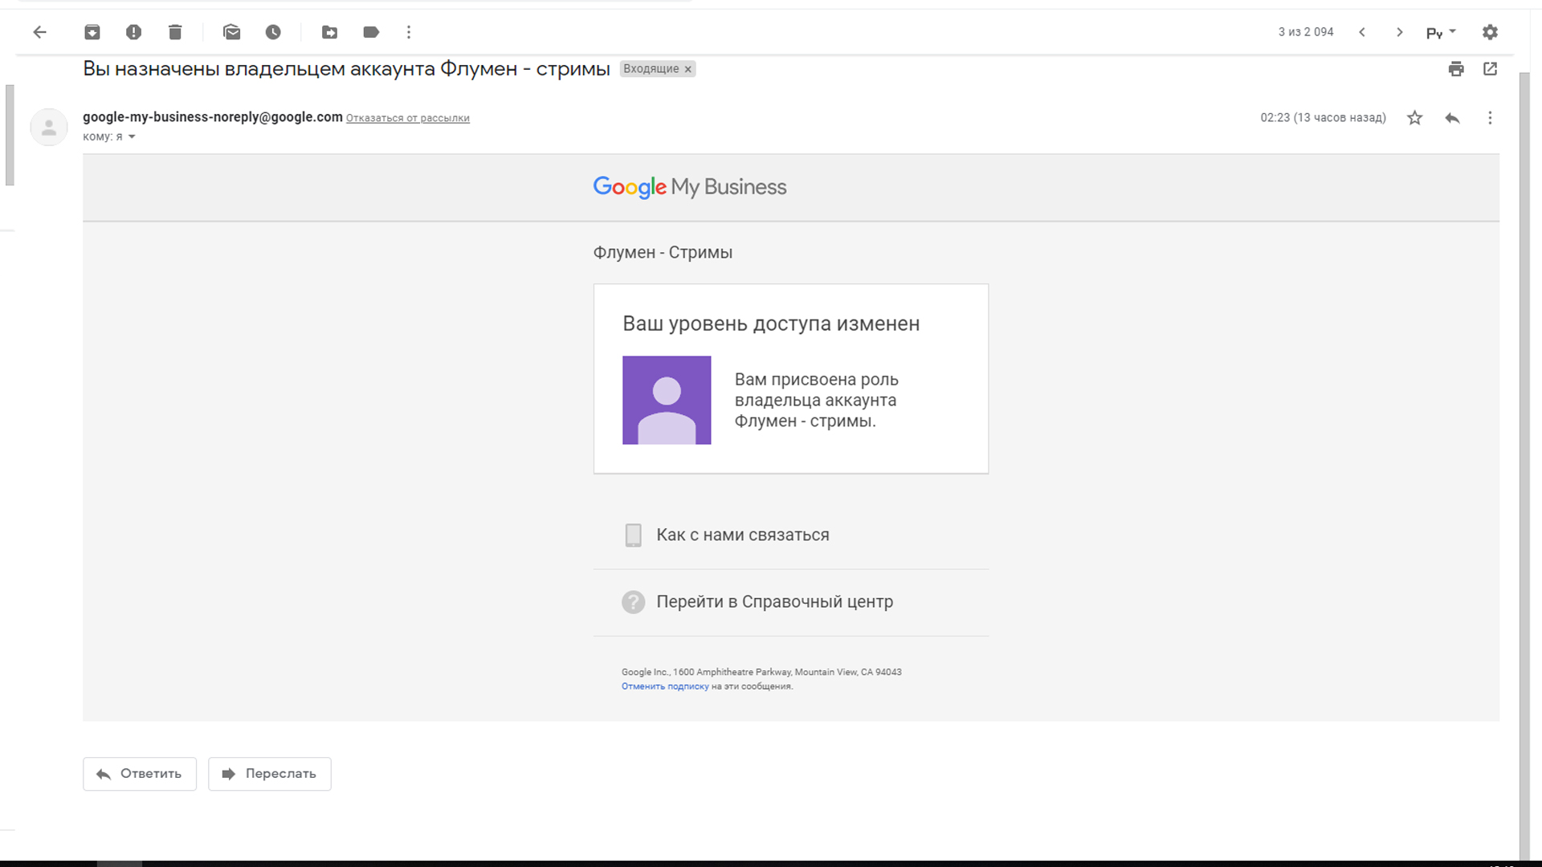The image size is (1542, 867).
Task: Click the purple profile avatar image
Action: point(667,400)
